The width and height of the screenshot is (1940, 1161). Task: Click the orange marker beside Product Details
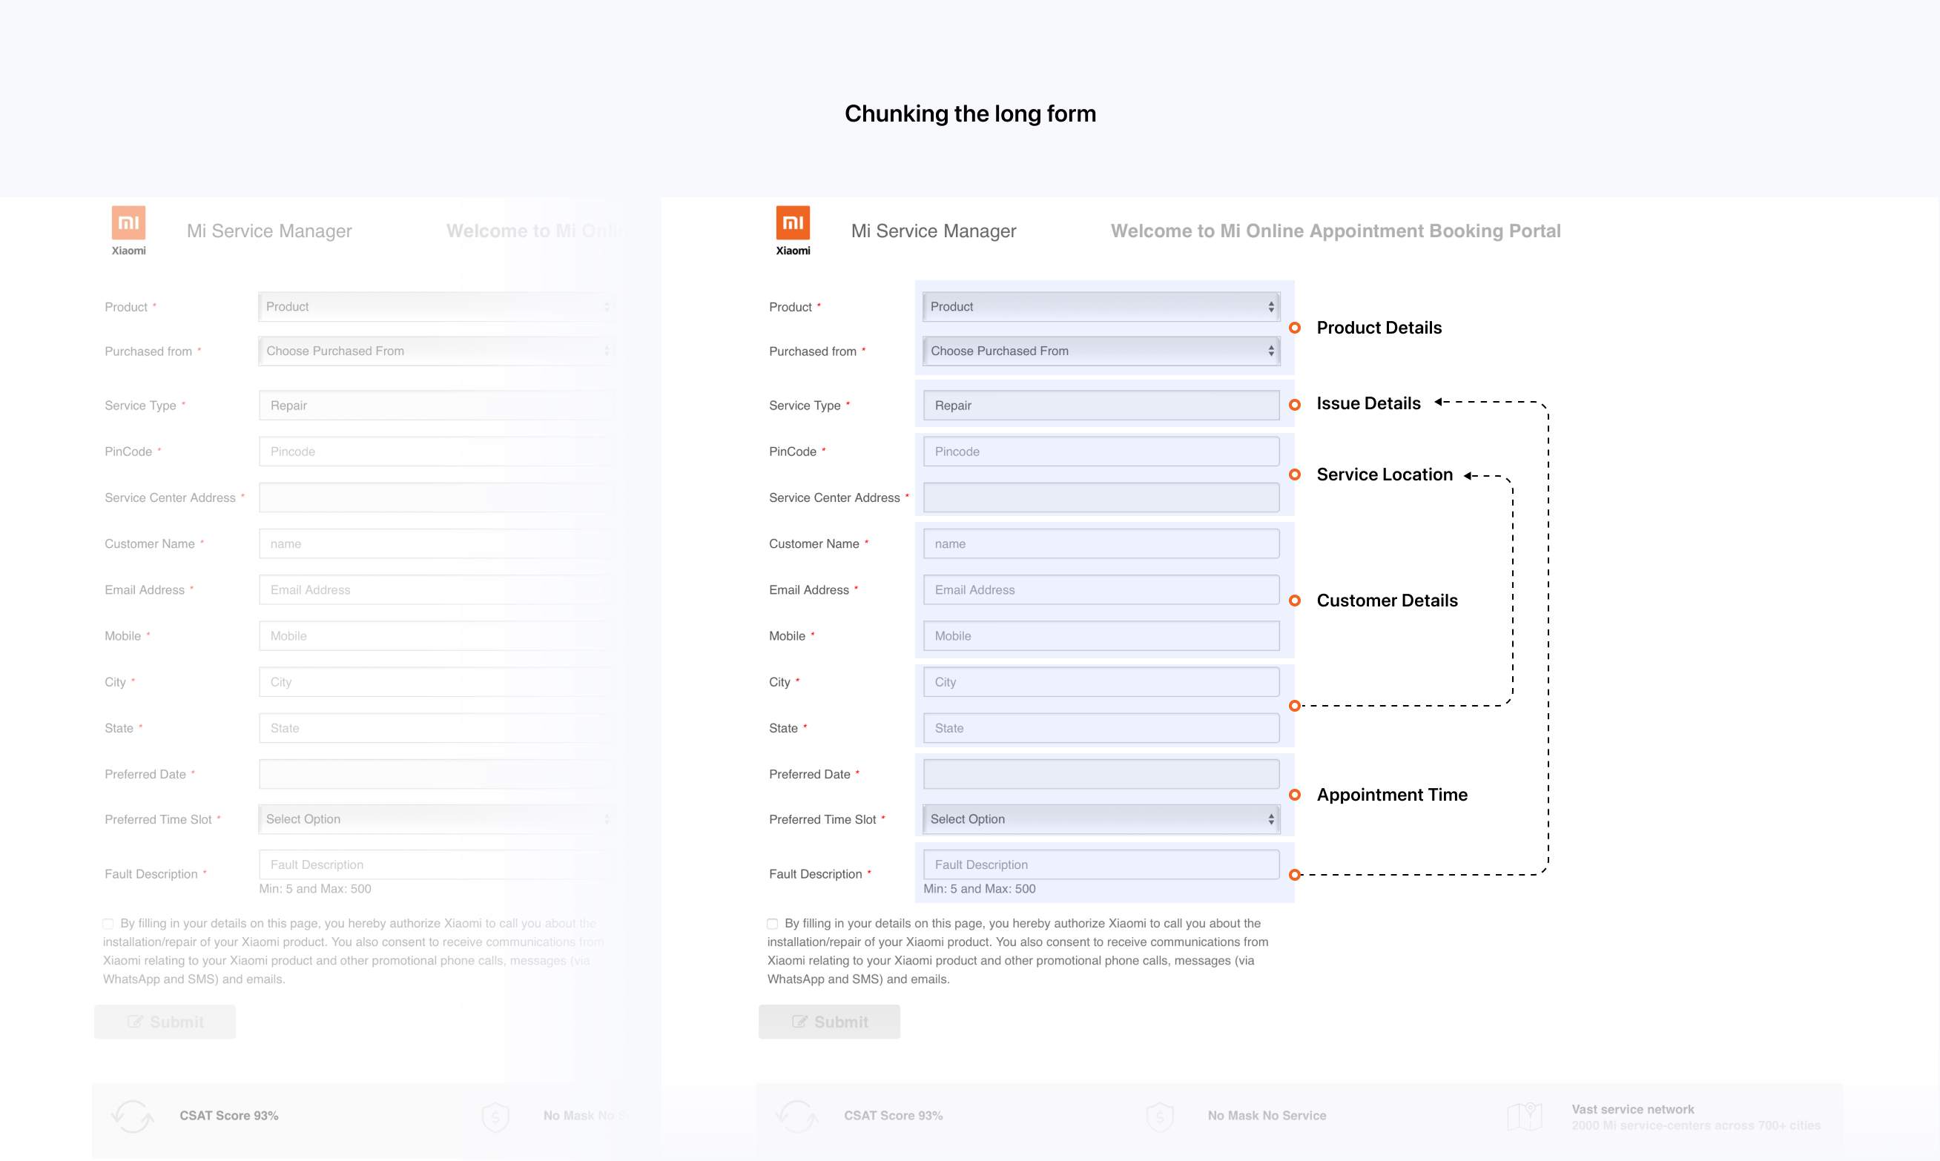coord(1295,328)
